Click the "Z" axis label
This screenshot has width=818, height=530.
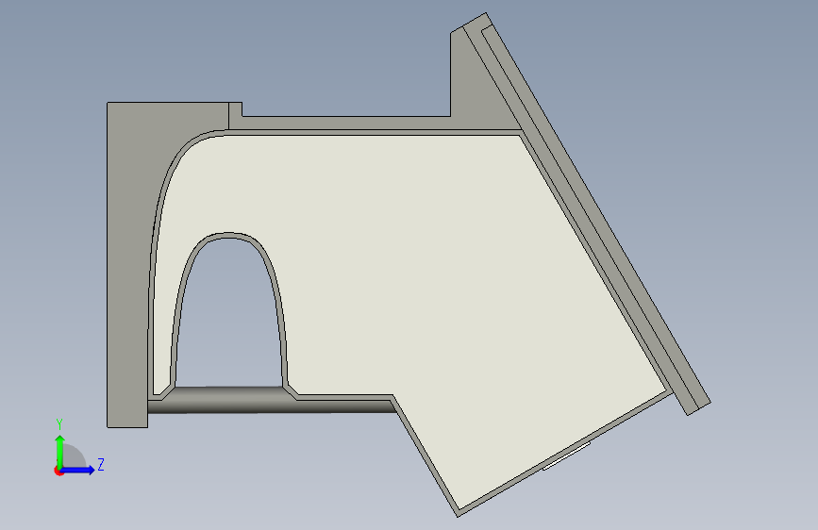point(101,464)
